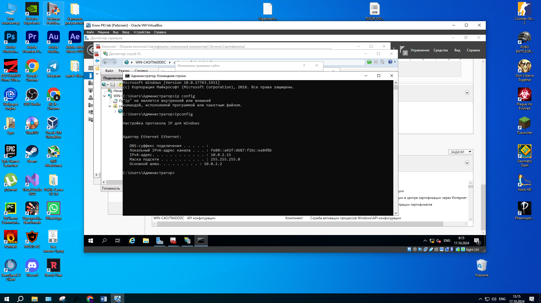This screenshot has width=541, height=303.
Task: Expand the upper collapsed section chevron in Server Manager
Action: coord(467,93)
